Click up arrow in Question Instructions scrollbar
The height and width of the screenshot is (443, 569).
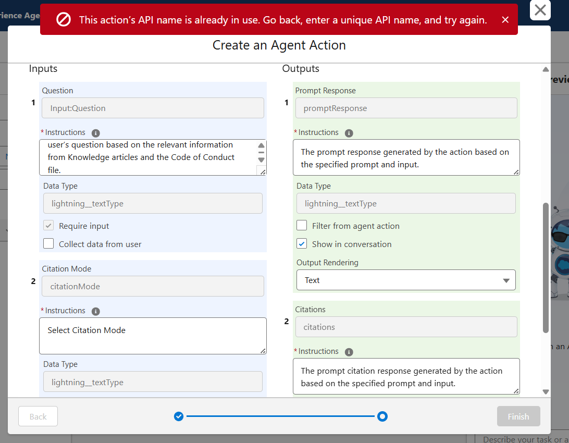(261, 145)
